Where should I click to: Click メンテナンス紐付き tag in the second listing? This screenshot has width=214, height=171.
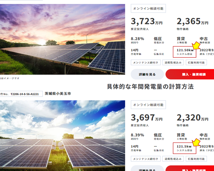pyautogui.click(x=146, y=159)
